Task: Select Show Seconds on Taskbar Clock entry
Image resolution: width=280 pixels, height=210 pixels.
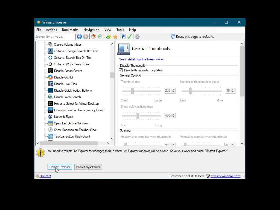Action: (76, 130)
